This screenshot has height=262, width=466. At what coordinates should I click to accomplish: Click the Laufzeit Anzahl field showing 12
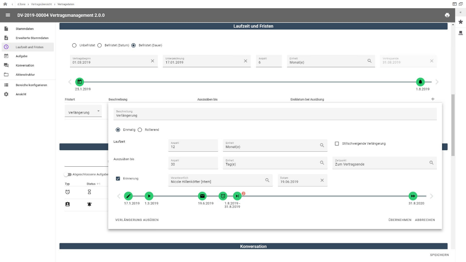click(x=193, y=145)
